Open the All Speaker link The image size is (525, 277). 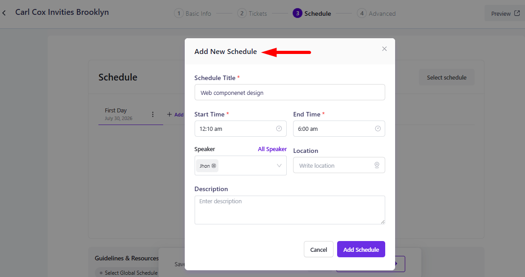tap(272, 149)
